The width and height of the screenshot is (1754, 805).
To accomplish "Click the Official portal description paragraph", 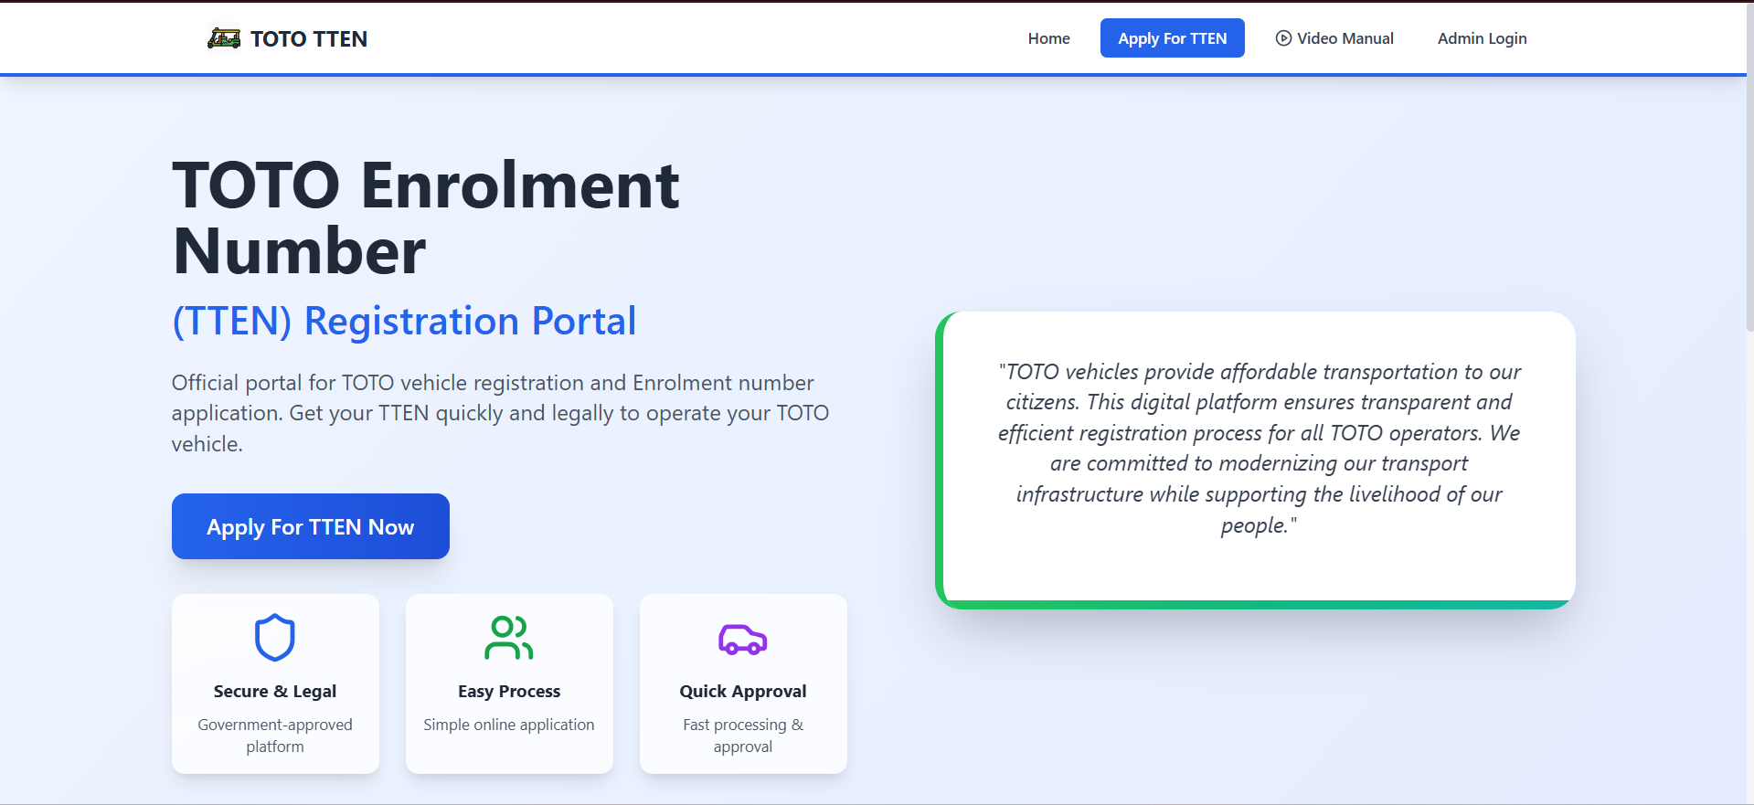I will point(500,413).
